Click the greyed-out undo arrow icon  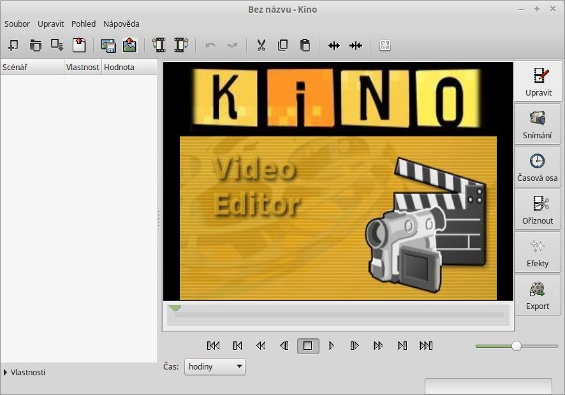210,45
